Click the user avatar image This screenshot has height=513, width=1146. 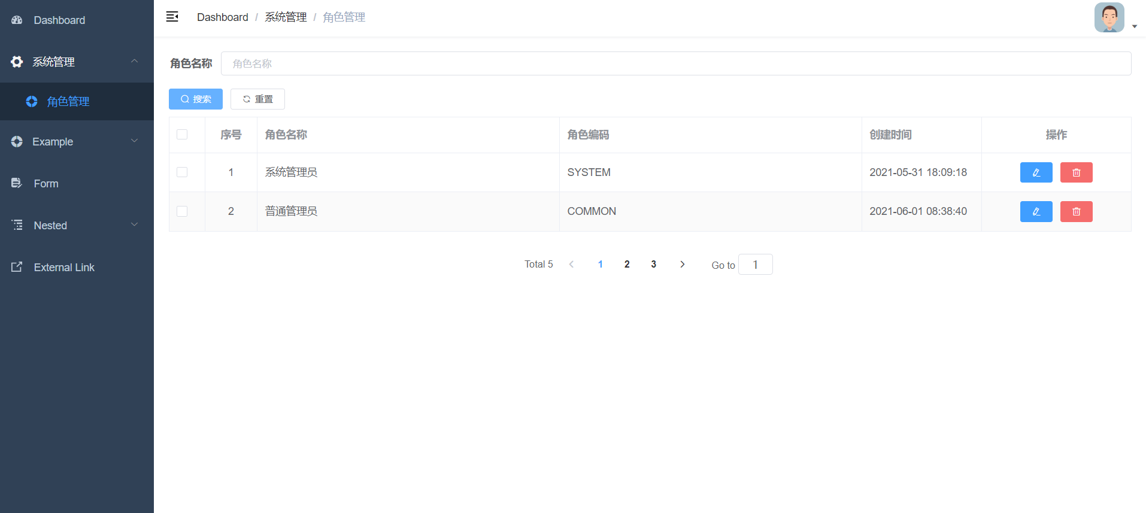point(1109,17)
